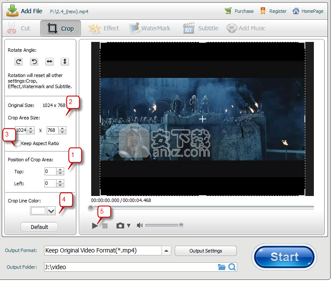Viewport: 331px width, 282px height.
Task: Decrease Top position value
Action: 60,173
